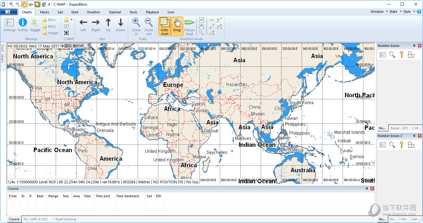Pan chart Down
The height and width of the screenshot is (223, 423).
point(120,25)
